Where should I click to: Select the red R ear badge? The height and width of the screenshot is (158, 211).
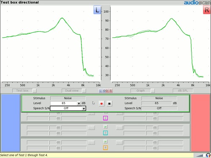(207, 10)
